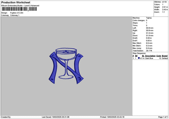Viewport: 169px width, 119px height.
Task: Click the Created By label
Action: click(x=6, y=117)
